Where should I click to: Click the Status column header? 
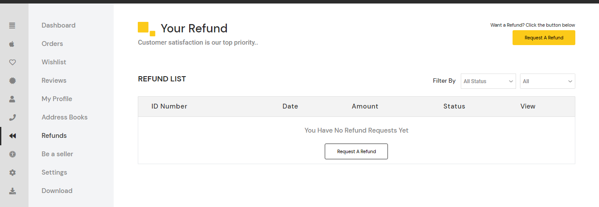click(x=454, y=106)
